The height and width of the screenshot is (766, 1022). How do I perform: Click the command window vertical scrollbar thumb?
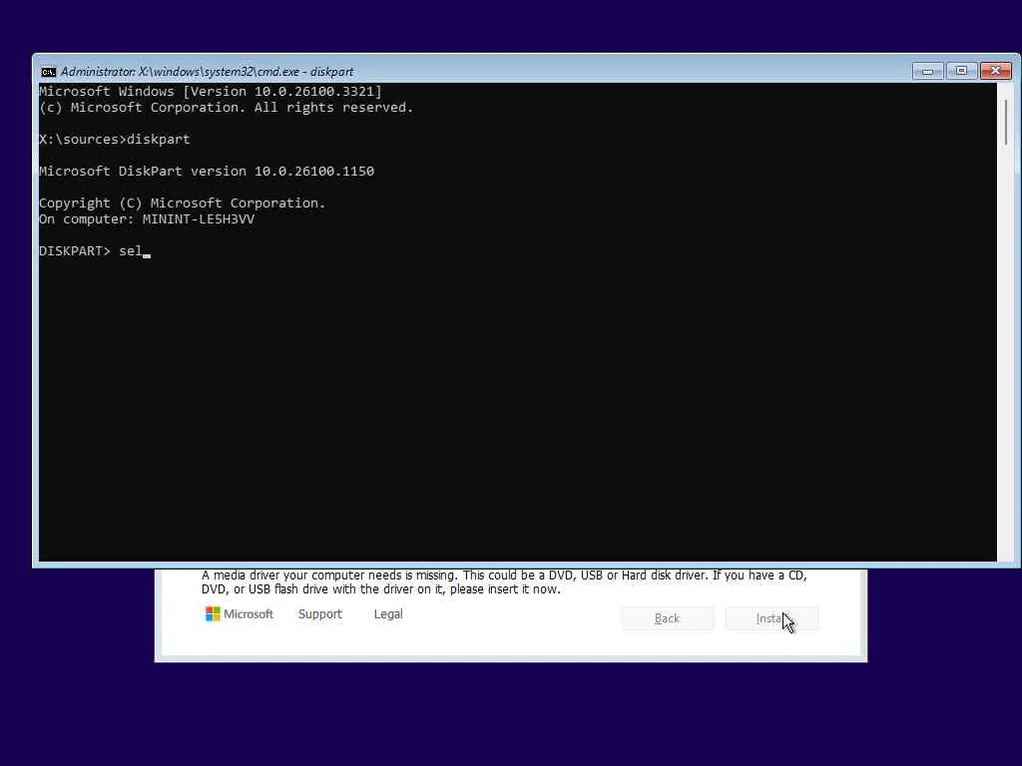(1006, 122)
